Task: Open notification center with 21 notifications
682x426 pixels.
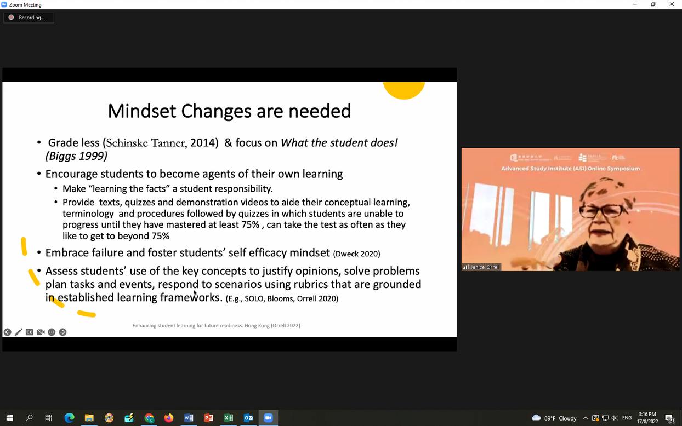Action: click(670, 418)
